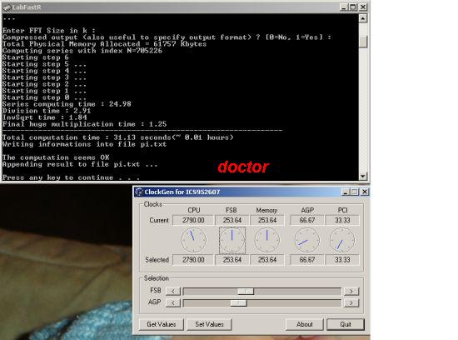This screenshot has width=458, height=340.
Task: Click the console scrollbar up arrow
Action: point(363,18)
